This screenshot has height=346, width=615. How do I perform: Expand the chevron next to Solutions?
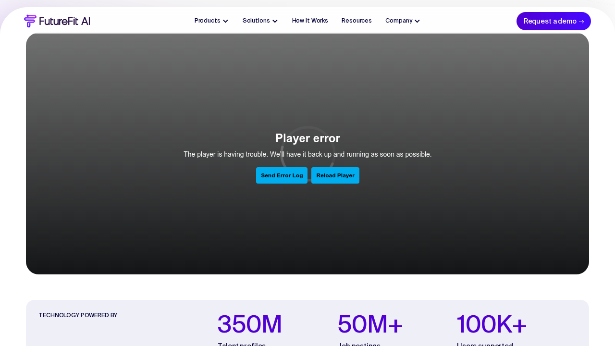[275, 21]
